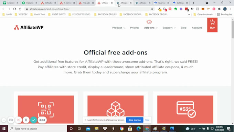Open a new browser tab

tap(193, 3)
